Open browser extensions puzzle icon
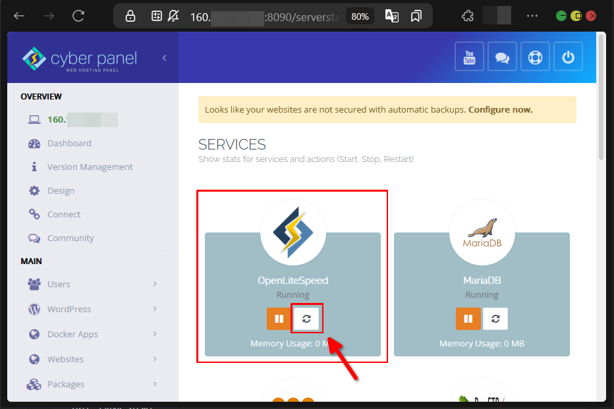This screenshot has width=614, height=409. pos(468,16)
